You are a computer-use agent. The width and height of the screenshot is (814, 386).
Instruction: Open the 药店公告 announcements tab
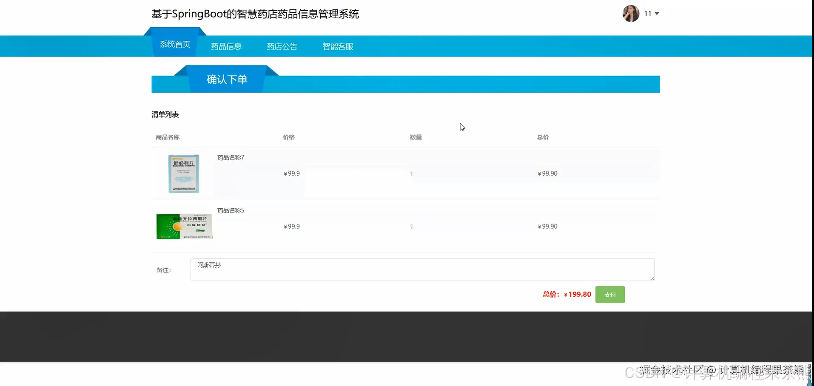[282, 46]
